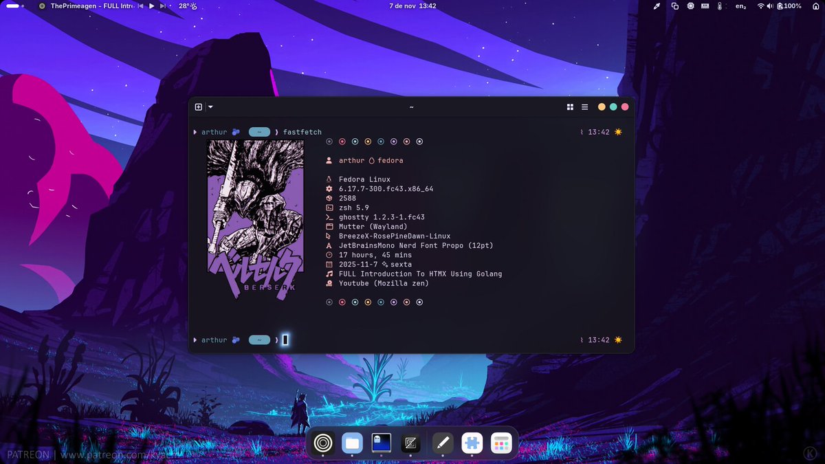Image resolution: width=825 pixels, height=464 pixels.
Task: Click 'BreezeX-RosePineDawn-Linux' cursor theme line
Action: (395, 236)
